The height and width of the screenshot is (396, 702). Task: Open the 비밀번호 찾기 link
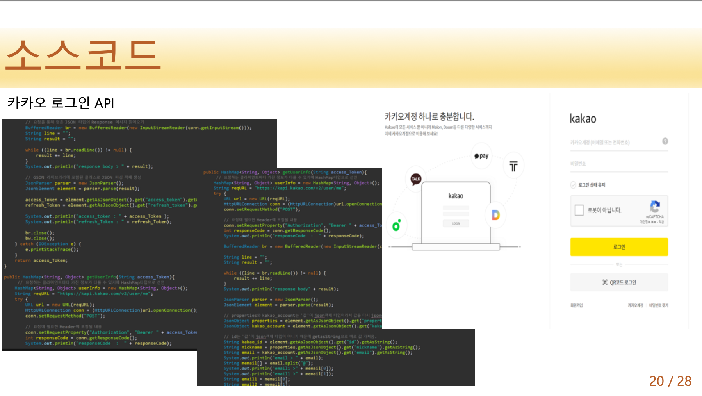tap(659, 305)
